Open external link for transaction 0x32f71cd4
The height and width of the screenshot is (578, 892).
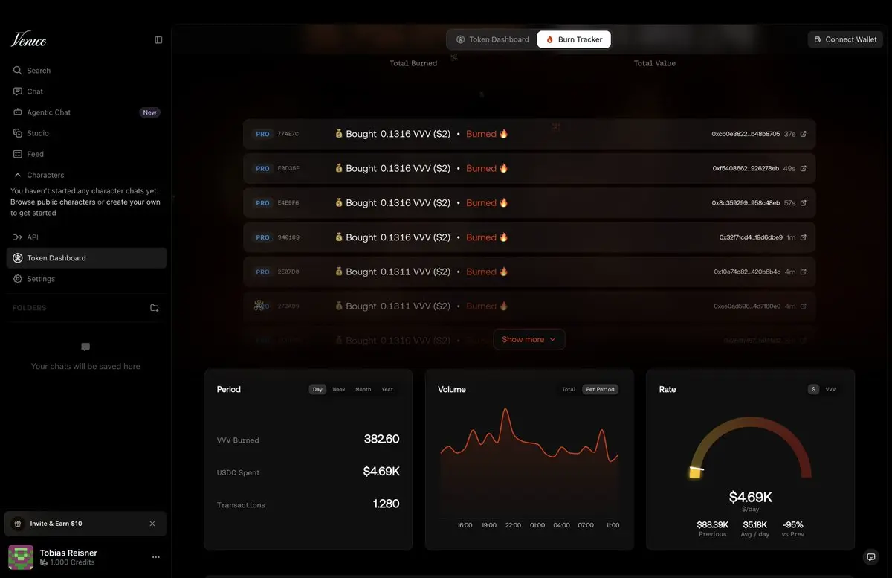pyautogui.click(x=803, y=237)
